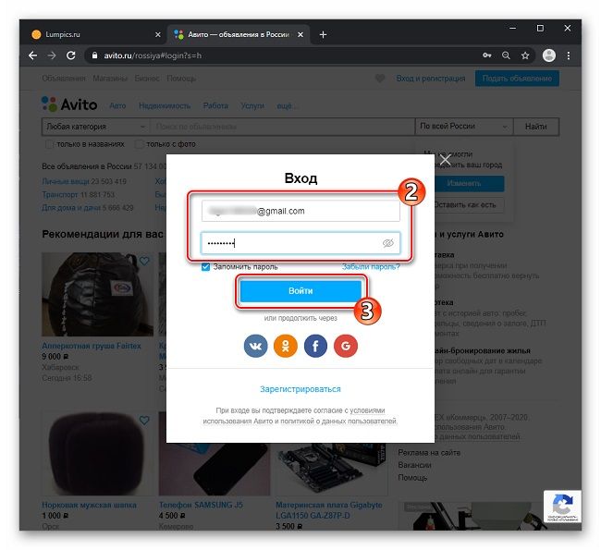
Task: Go to Недвижимость category
Action: [x=165, y=105]
